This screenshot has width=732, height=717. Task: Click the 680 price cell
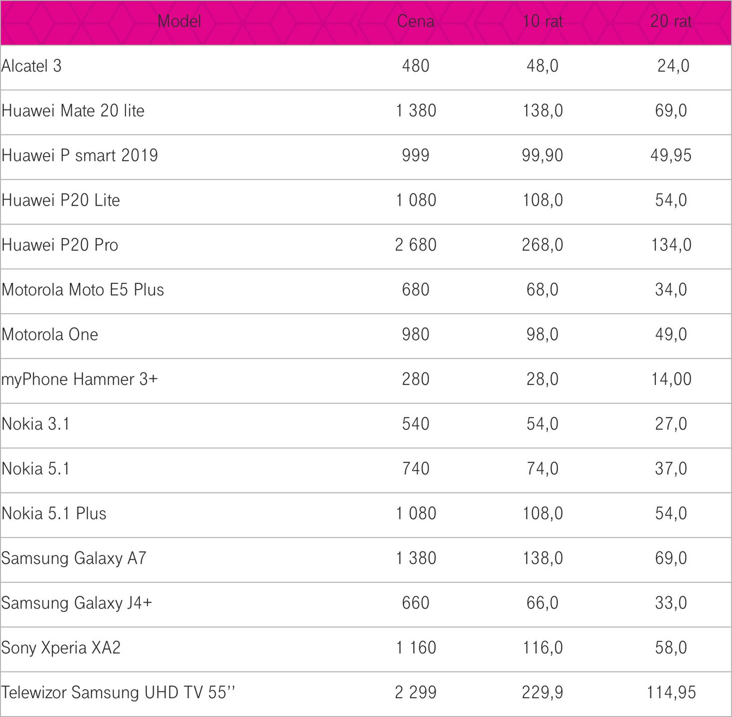[x=416, y=290]
